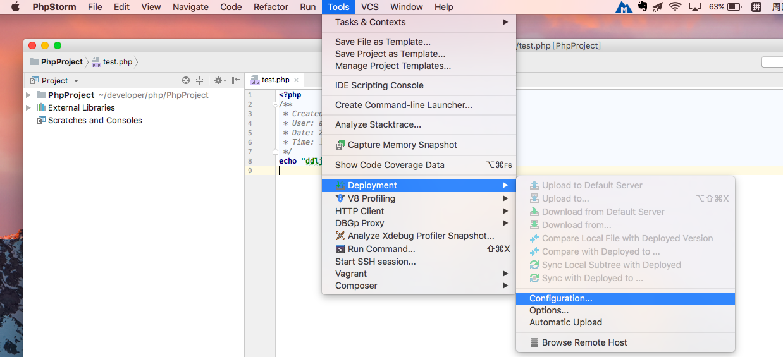Expand HTTP Client submenu arrow
783x357 pixels.
pos(505,211)
